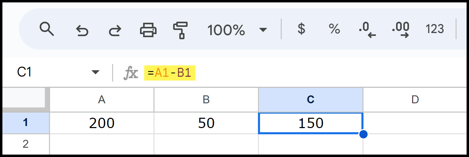Screen dimensions: 469x157
Task: Decrease decimal places icon
Action: click(367, 30)
